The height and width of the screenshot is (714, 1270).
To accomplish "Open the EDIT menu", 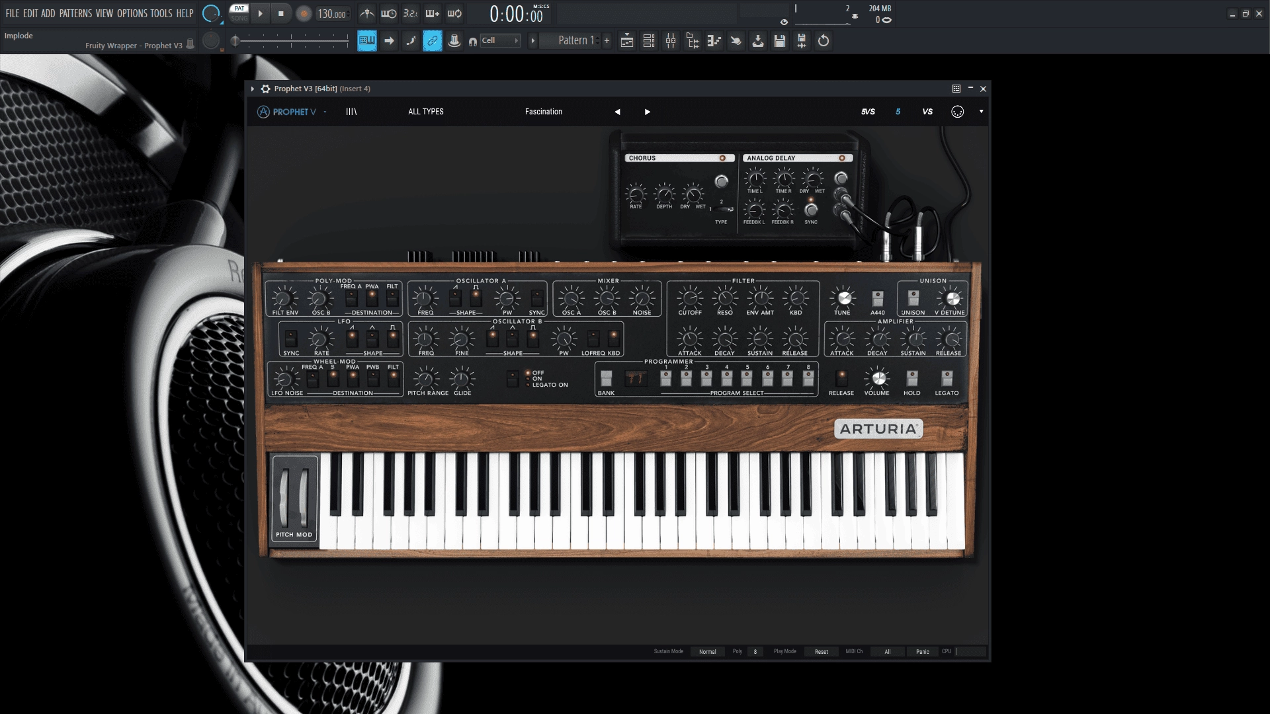I will tap(30, 13).
